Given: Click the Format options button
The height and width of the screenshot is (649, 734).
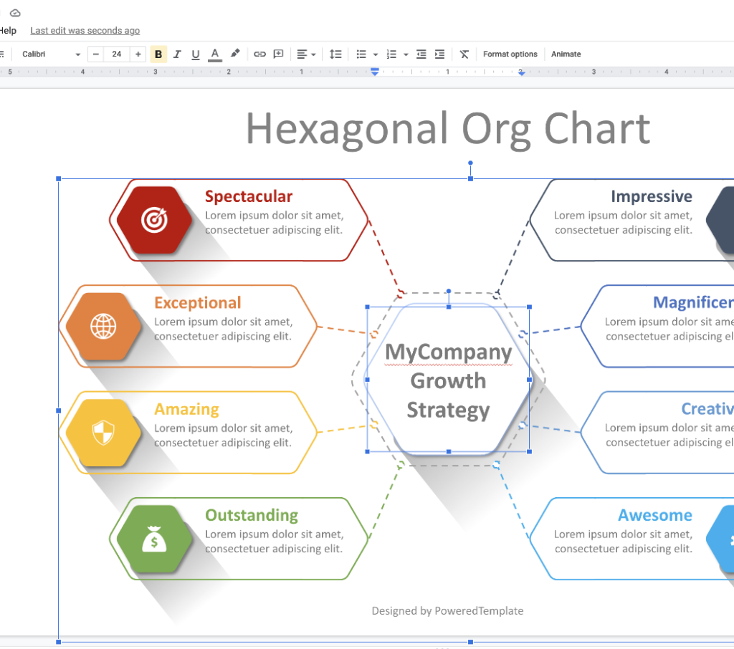Looking at the screenshot, I should [510, 54].
